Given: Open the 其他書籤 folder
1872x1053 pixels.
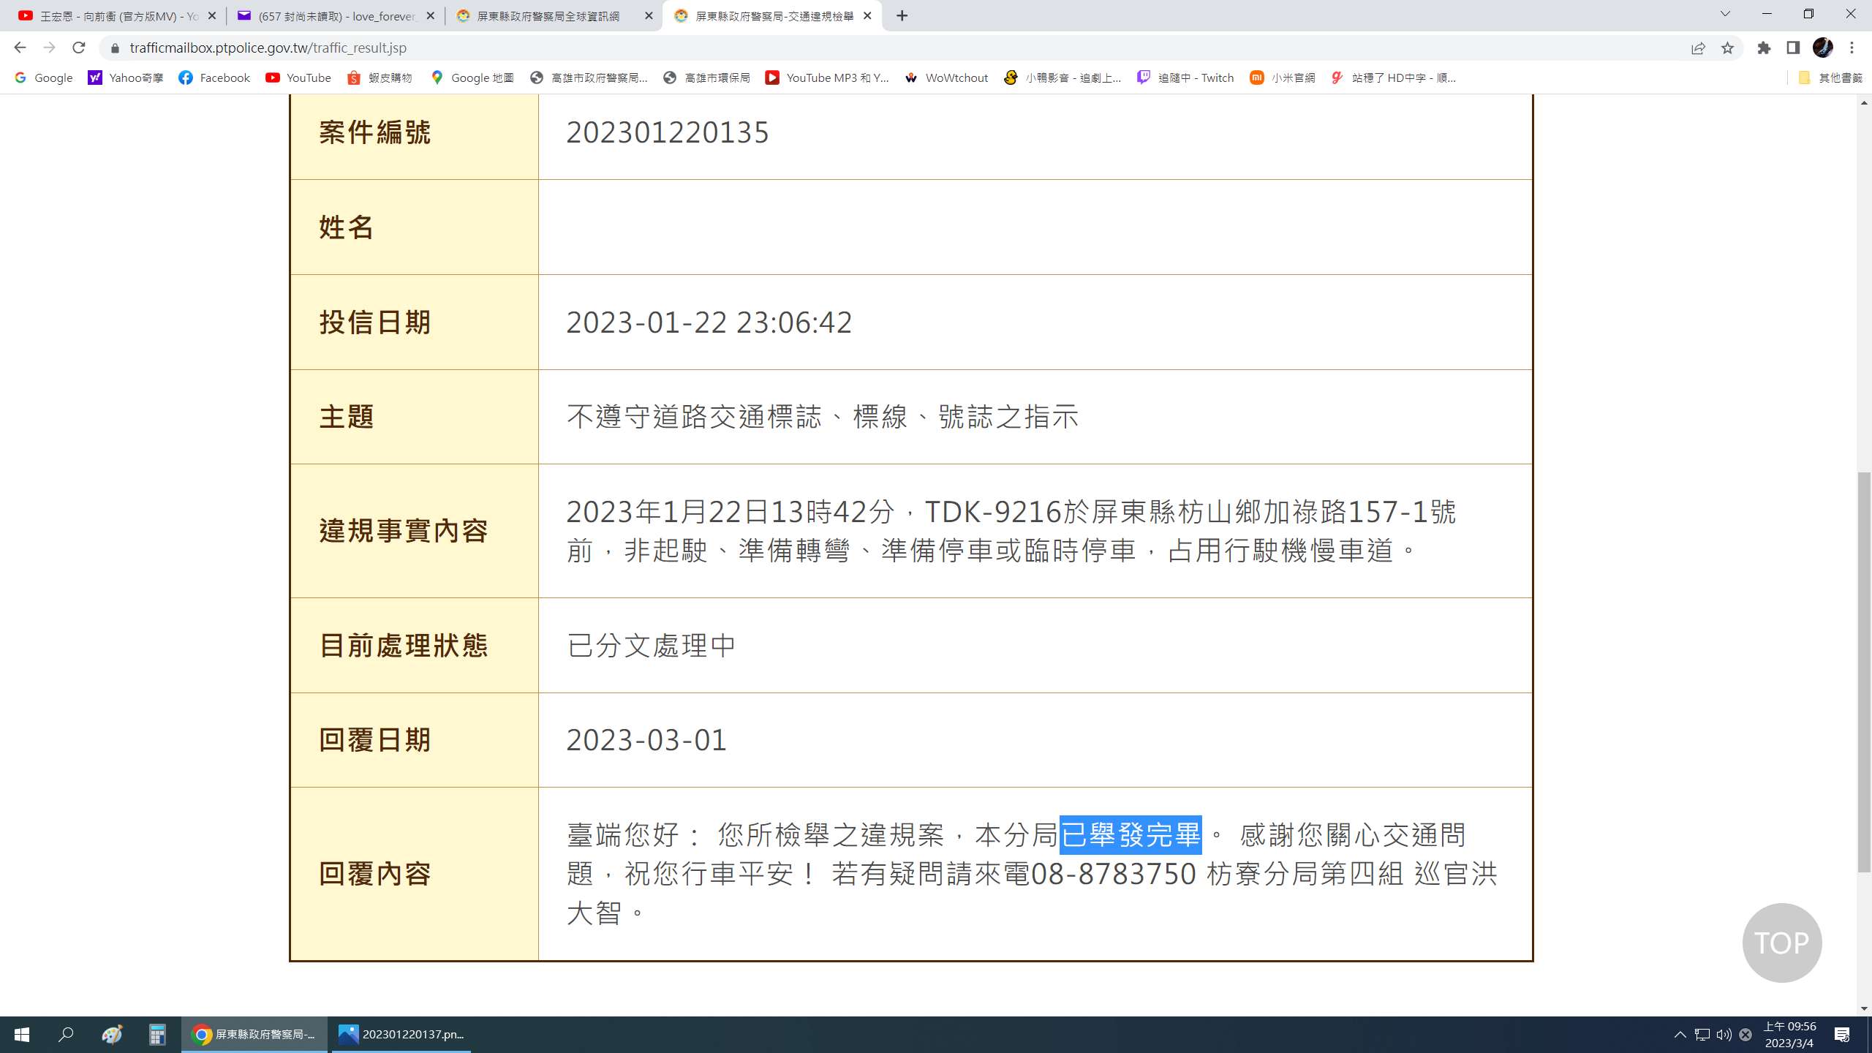Looking at the screenshot, I should click(1830, 78).
